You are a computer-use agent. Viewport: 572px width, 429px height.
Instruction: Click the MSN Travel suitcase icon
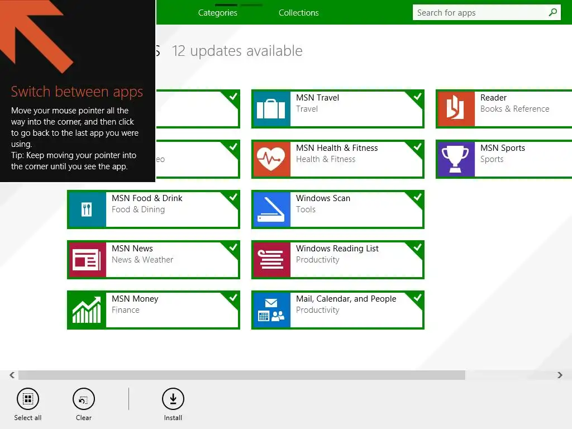coord(271,109)
